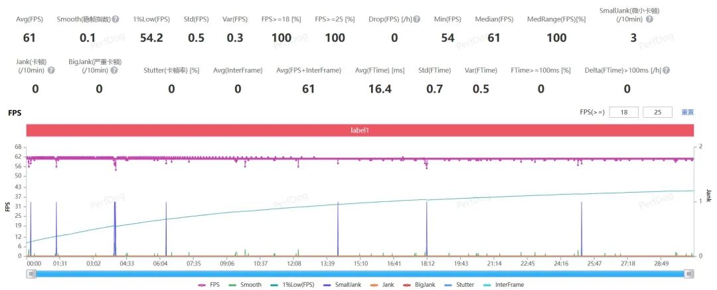717x290 pixels.
Task: Select the red label1 bar
Action: click(x=360, y=130)
